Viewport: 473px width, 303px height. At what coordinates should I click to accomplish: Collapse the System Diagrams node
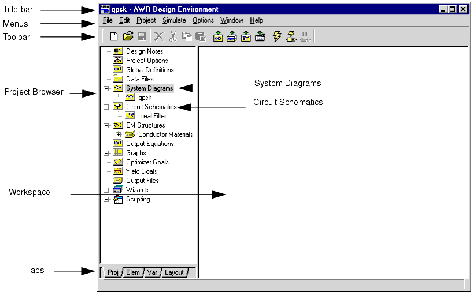click(106, 88)
